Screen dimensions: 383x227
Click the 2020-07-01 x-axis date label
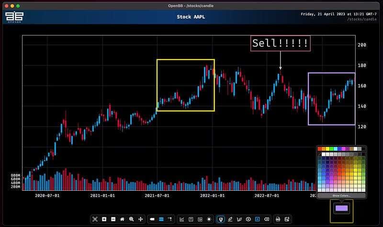point(47,196)
